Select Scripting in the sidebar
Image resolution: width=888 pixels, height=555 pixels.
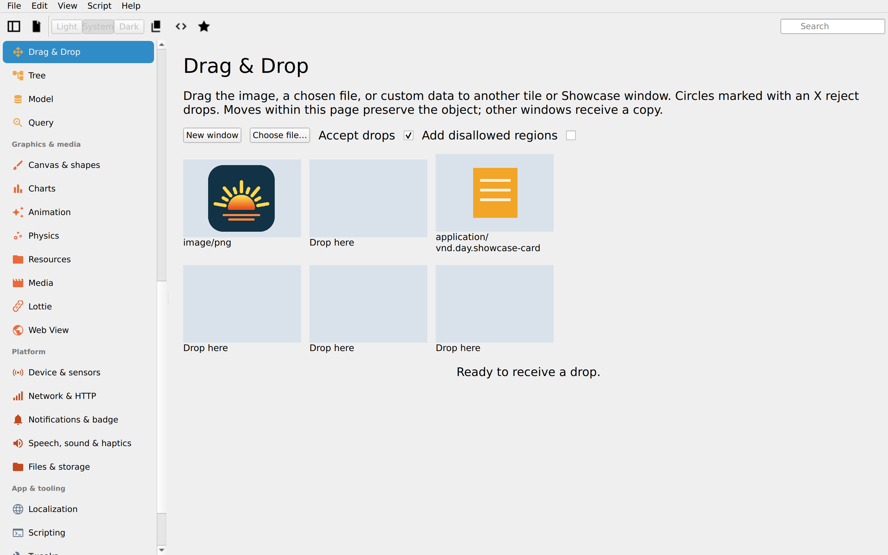pos(78,533)
